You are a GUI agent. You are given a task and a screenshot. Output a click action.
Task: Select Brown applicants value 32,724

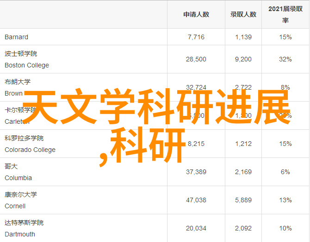pyautogui.click(x=196, y=87)
